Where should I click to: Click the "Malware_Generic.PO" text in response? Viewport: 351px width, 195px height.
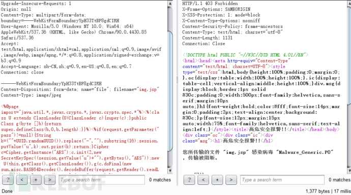pyautogui.click(x=305, y=152)
